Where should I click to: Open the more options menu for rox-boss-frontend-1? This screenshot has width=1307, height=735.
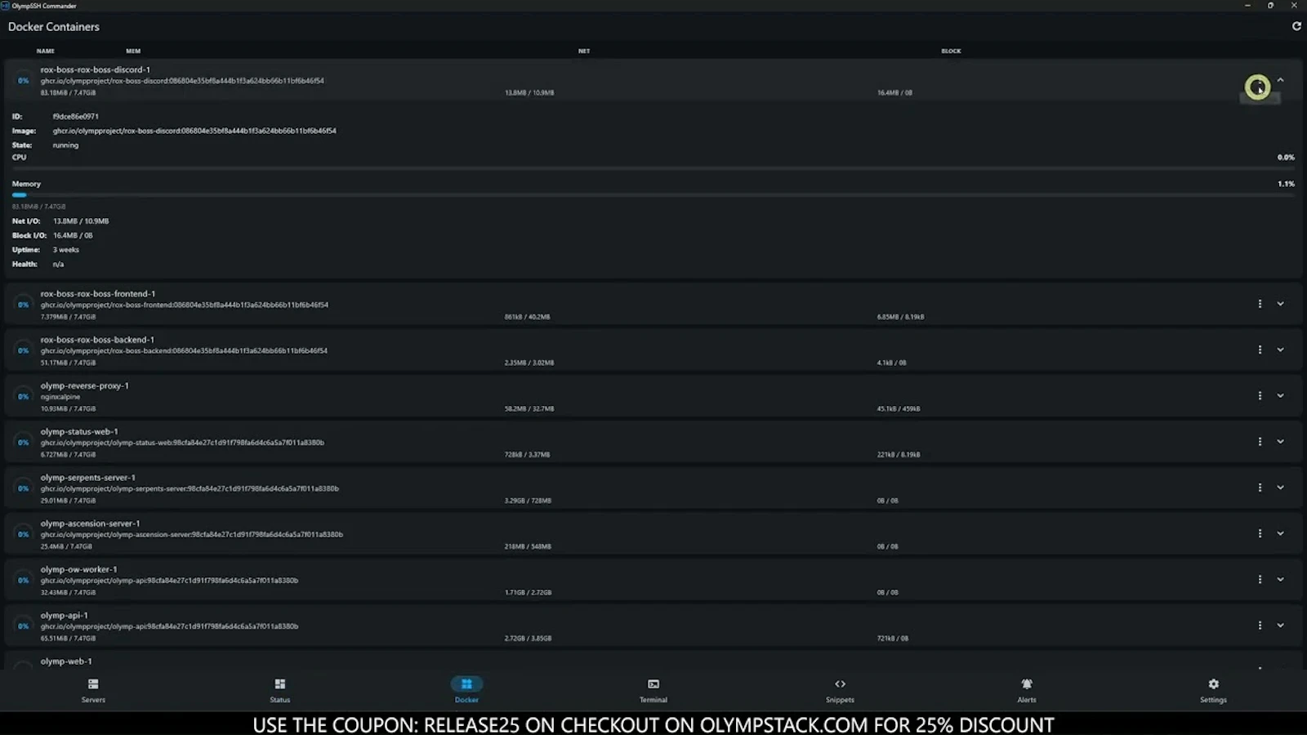[1260, 304]
